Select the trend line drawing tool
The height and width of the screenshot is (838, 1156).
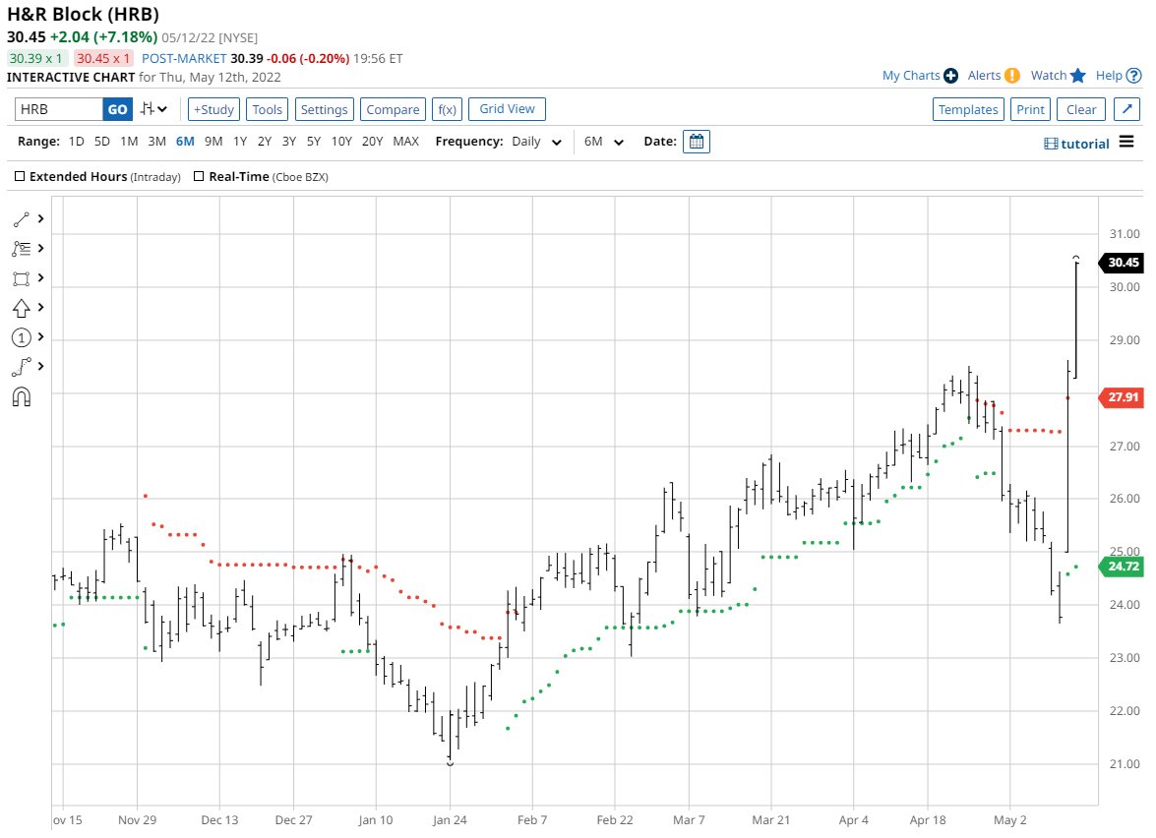(21, 219)
